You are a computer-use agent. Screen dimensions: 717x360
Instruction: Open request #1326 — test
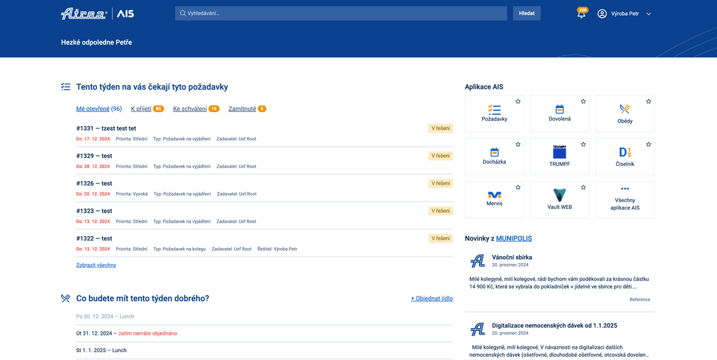pos(94,183)
